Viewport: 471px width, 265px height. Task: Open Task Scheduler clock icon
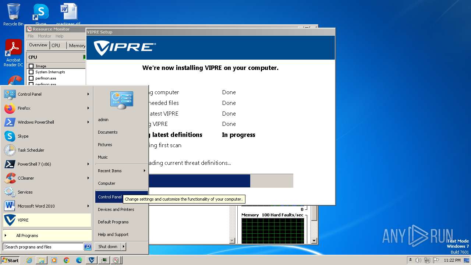coord(10,150)
